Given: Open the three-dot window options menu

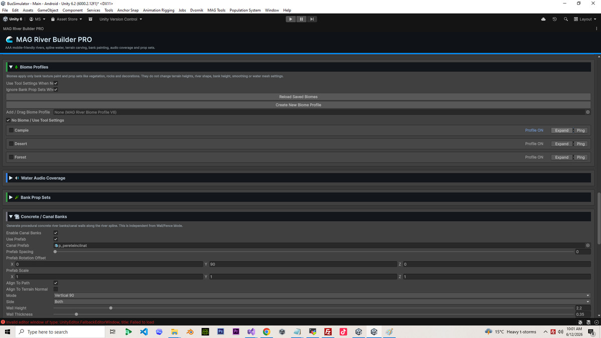Looking at the screenshot, I should pos(596,29).
